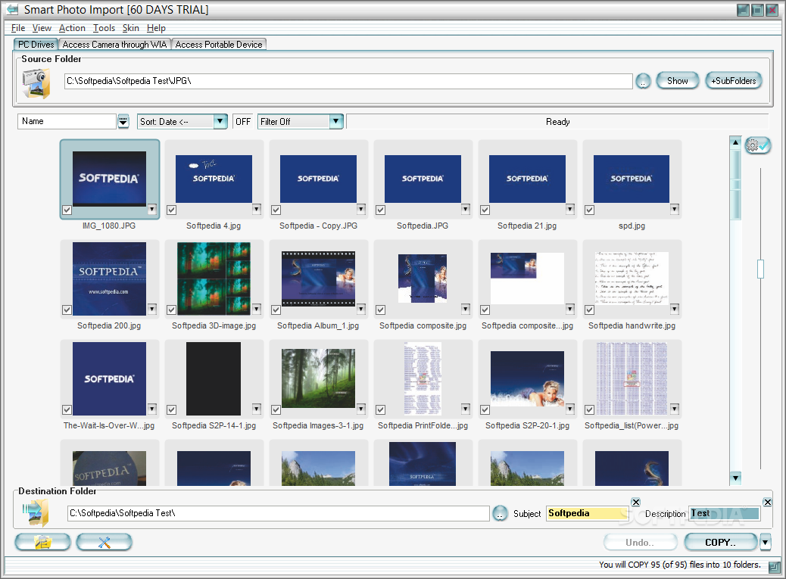Open COPY button dropdown arrow
This screenshot has height=579, width=786.
(765, 542)
